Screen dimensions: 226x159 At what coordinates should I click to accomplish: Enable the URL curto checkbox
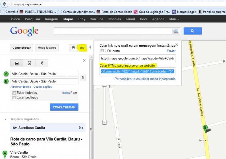click(x=102, y=51)
